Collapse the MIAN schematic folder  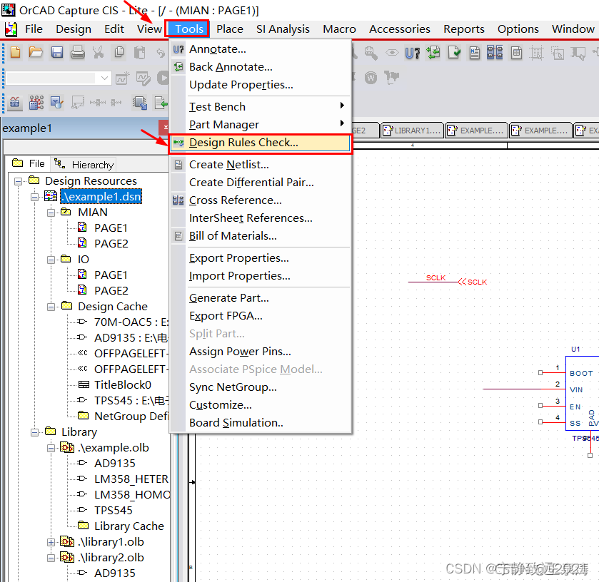[51, 213]
